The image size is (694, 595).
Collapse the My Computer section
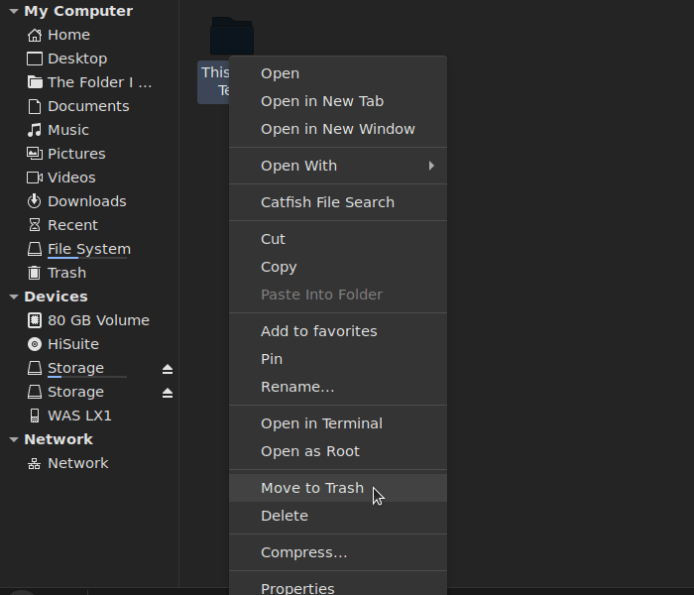13,12
